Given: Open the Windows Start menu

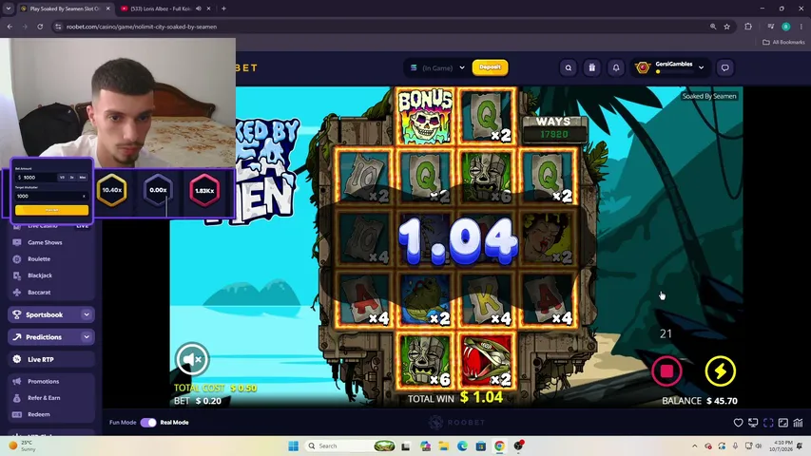Looking at the screenshot, I should coord(293,446).
